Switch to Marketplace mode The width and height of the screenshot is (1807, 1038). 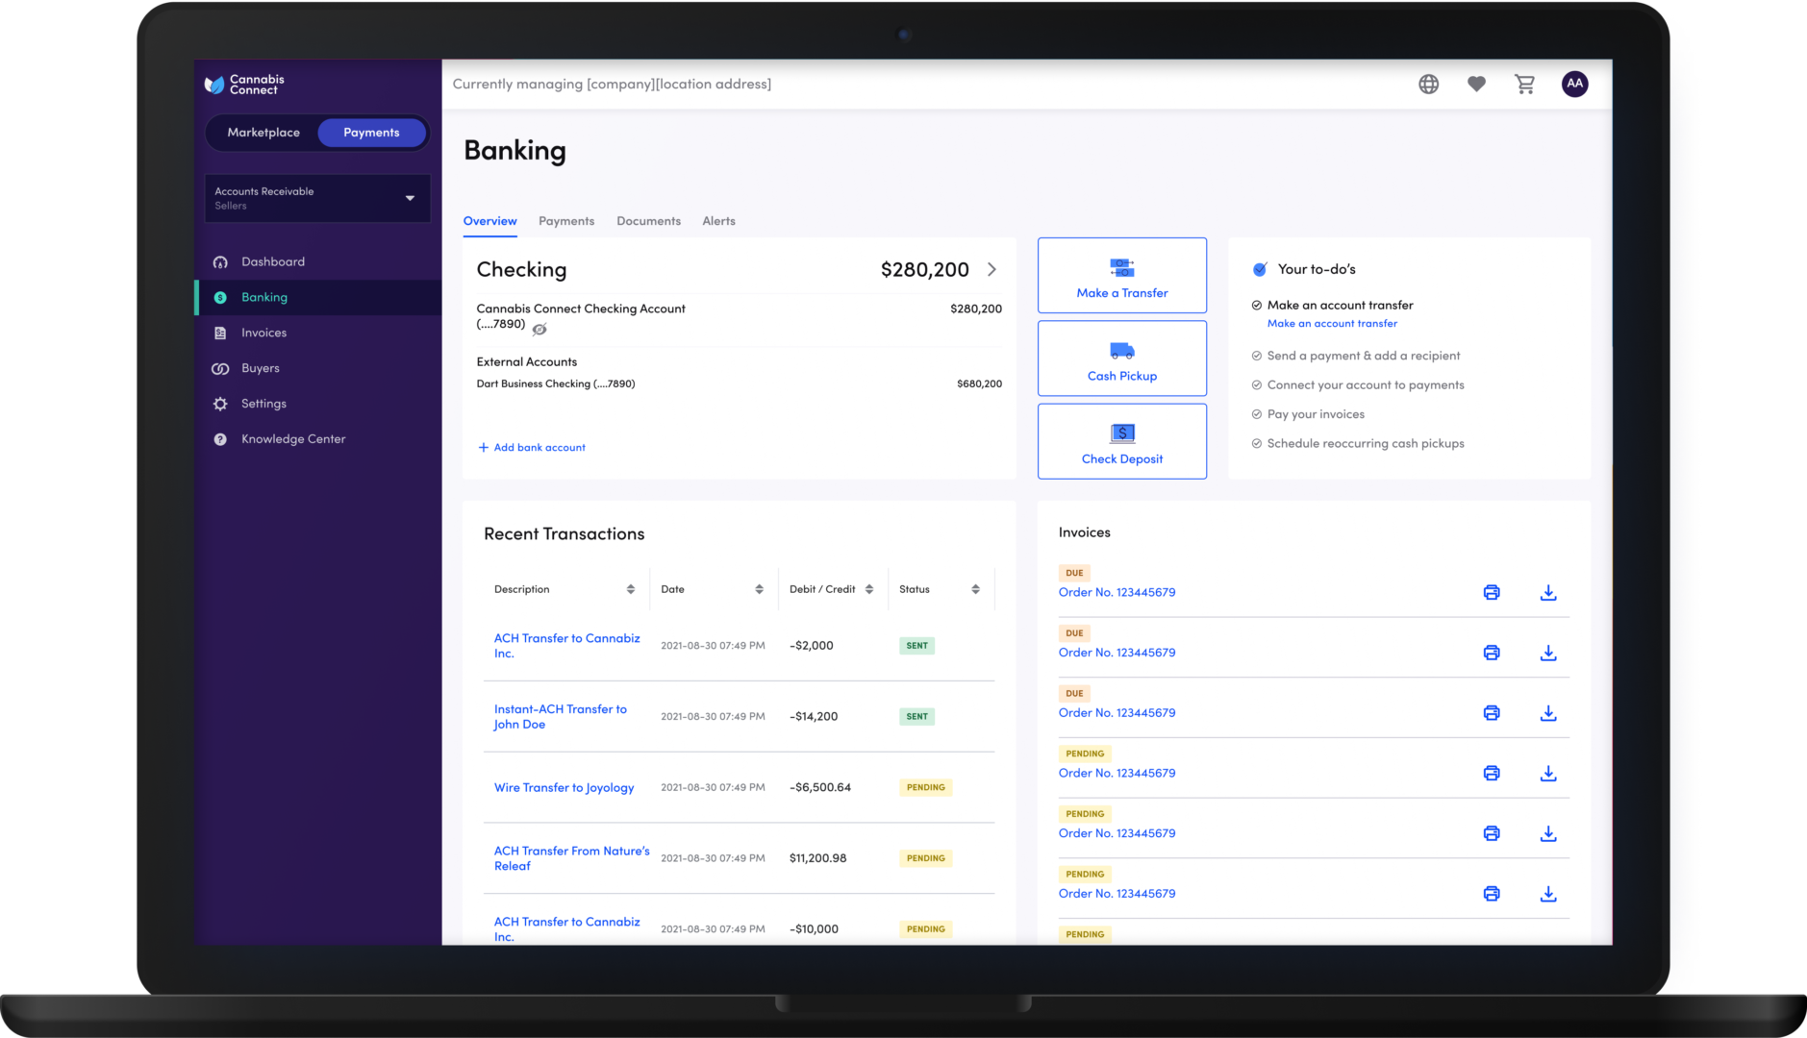tap(264, 133)
